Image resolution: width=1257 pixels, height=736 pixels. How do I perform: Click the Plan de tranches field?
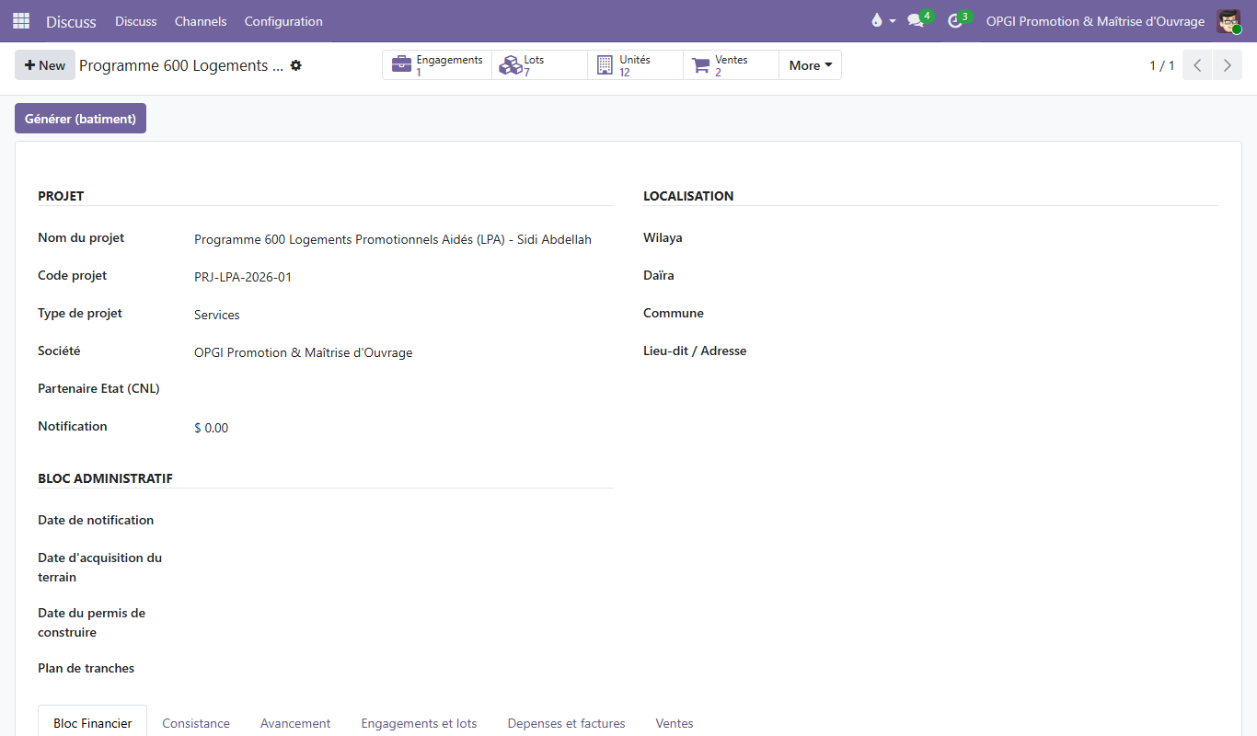click(x=403, y=670)
